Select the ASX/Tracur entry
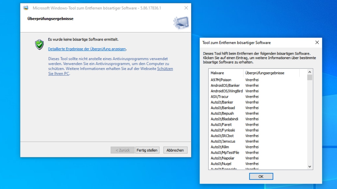337x189 pixels. coord(220,97)
